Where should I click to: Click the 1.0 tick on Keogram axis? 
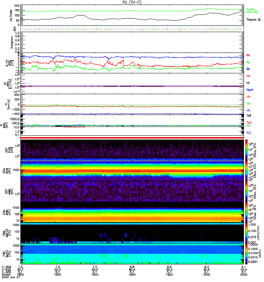tap(17, 33)
